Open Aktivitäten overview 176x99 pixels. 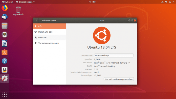click(x=7, y=2)
